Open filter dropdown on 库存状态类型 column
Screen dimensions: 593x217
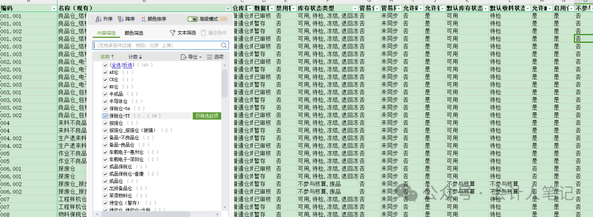point(355,8)
